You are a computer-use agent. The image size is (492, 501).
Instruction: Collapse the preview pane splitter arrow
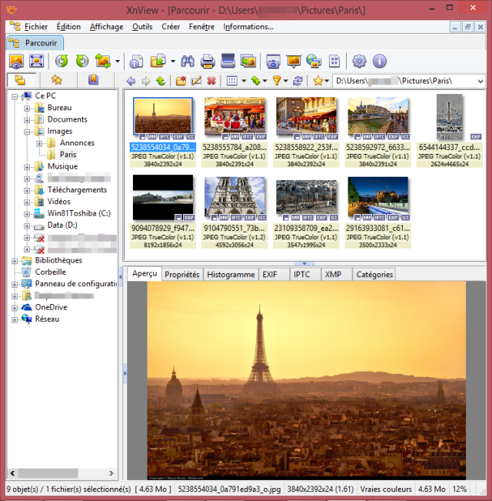[x=304, y=264]
